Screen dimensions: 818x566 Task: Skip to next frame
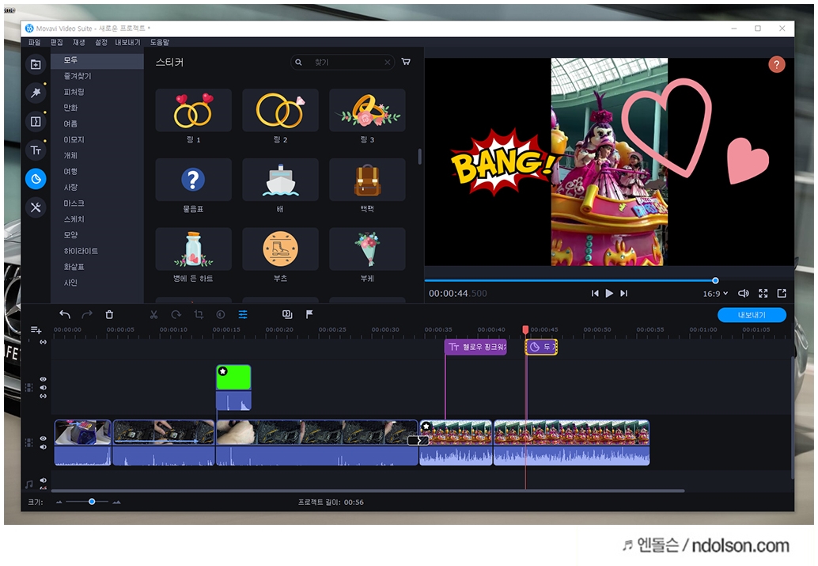[x=624, y=294]
